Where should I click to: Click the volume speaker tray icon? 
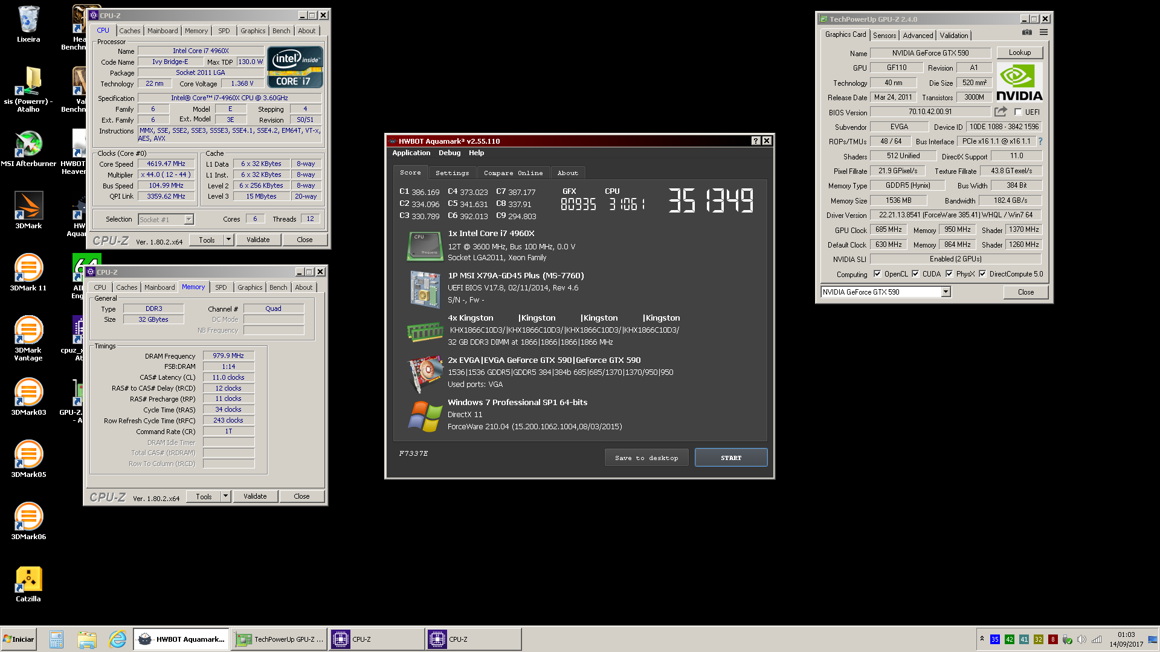click(x=1081, y=639)
